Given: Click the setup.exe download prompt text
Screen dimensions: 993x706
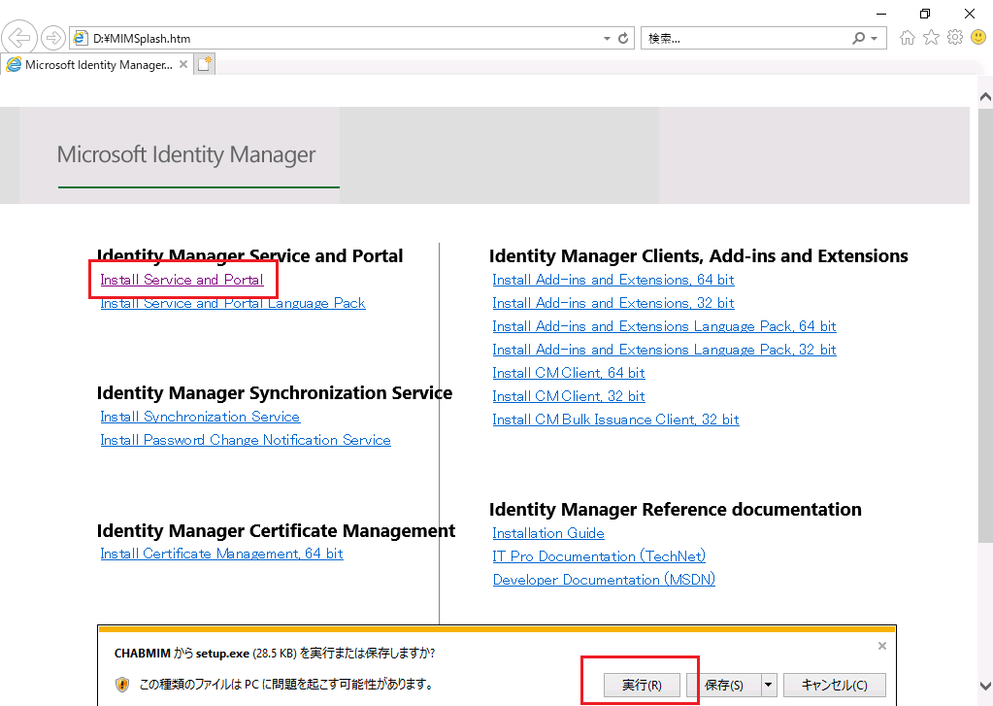Looking at the screenshot, I should [x=275, y=653].
